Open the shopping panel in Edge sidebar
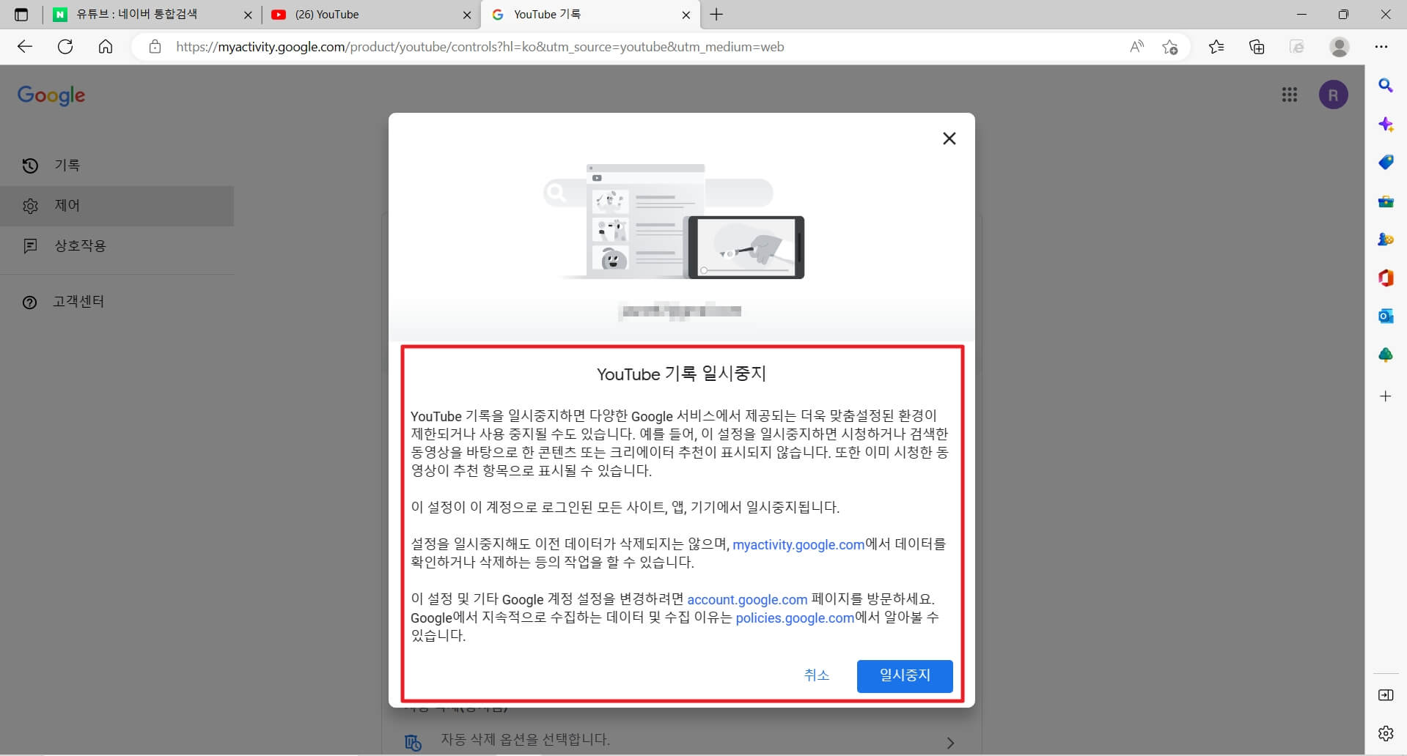1407x756 pixels. (x=1385, y=162)
